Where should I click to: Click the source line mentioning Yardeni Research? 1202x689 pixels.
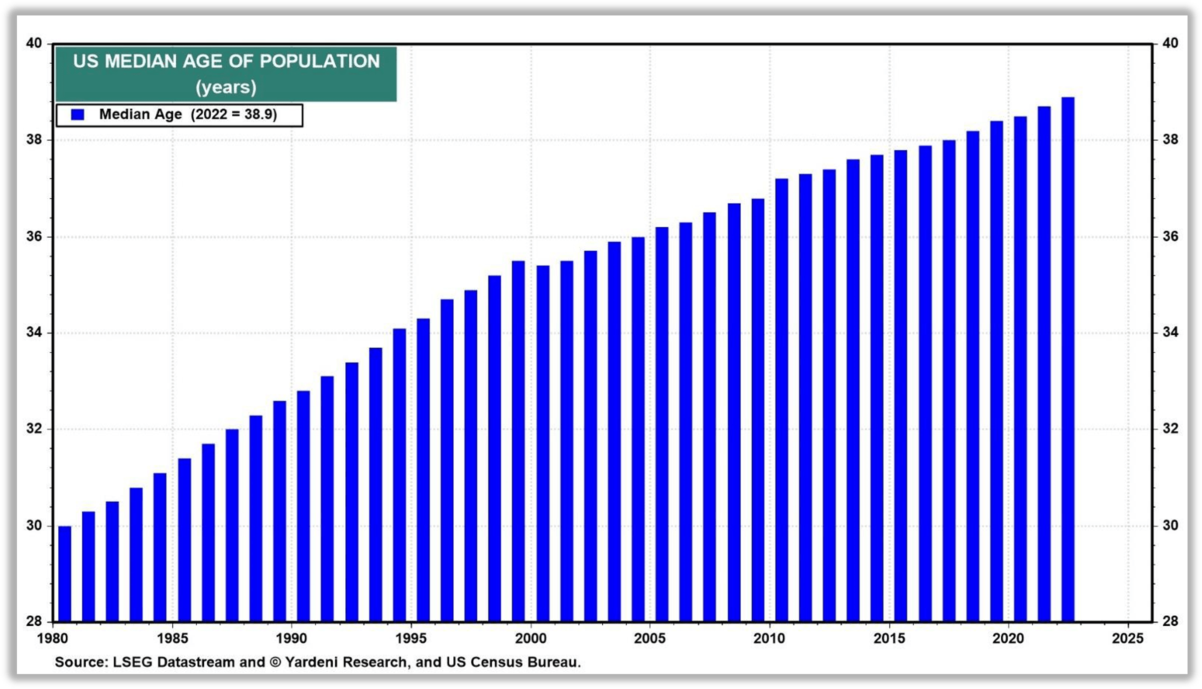318,662
